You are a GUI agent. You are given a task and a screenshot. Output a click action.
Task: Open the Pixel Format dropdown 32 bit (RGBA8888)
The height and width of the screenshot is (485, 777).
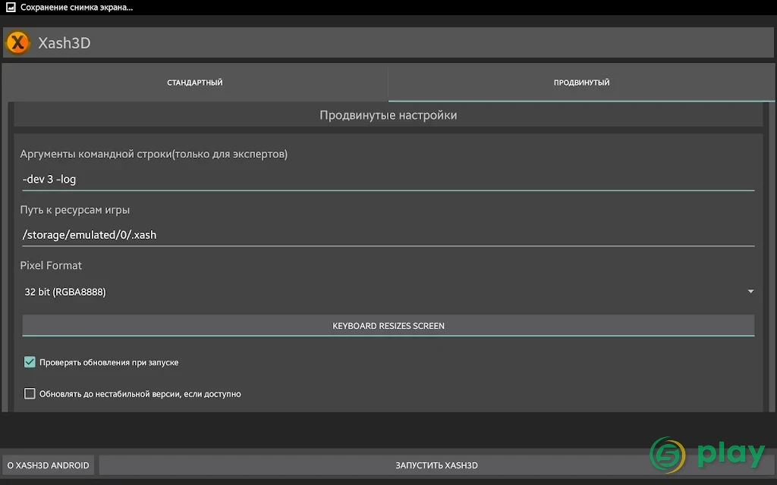pos(388,292)
